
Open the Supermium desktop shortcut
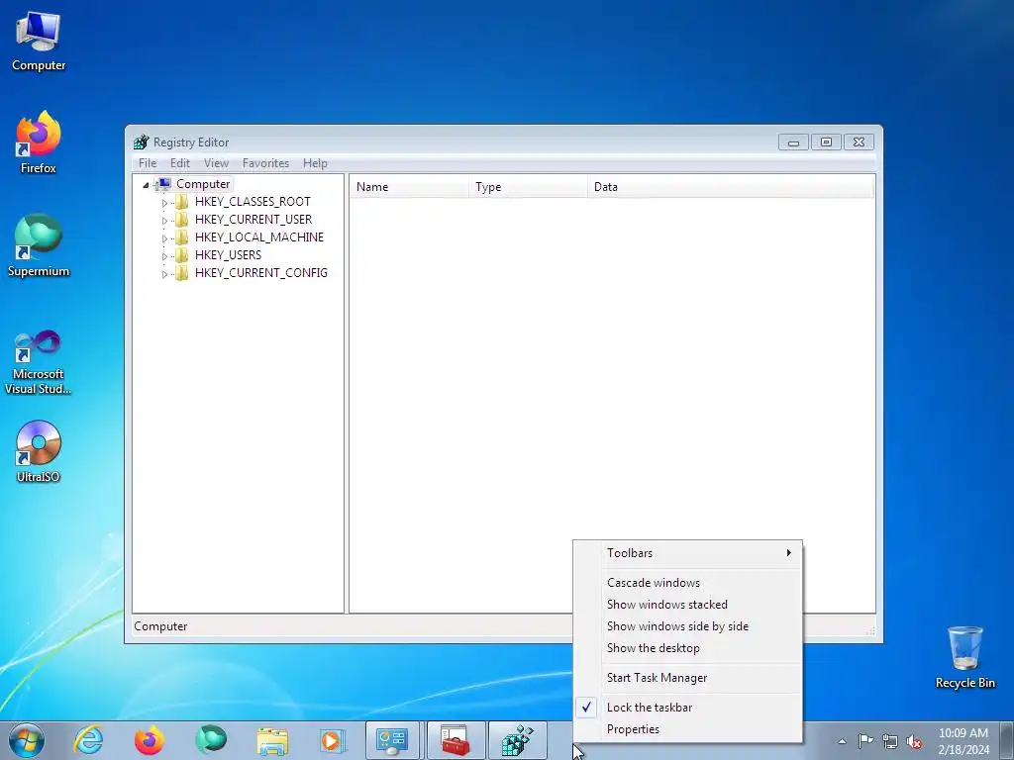coord(39,245)
